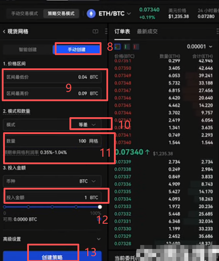Set investment slider to the 75% mark
The width and height of the screenshot is (219, 261).
(76, 207)
